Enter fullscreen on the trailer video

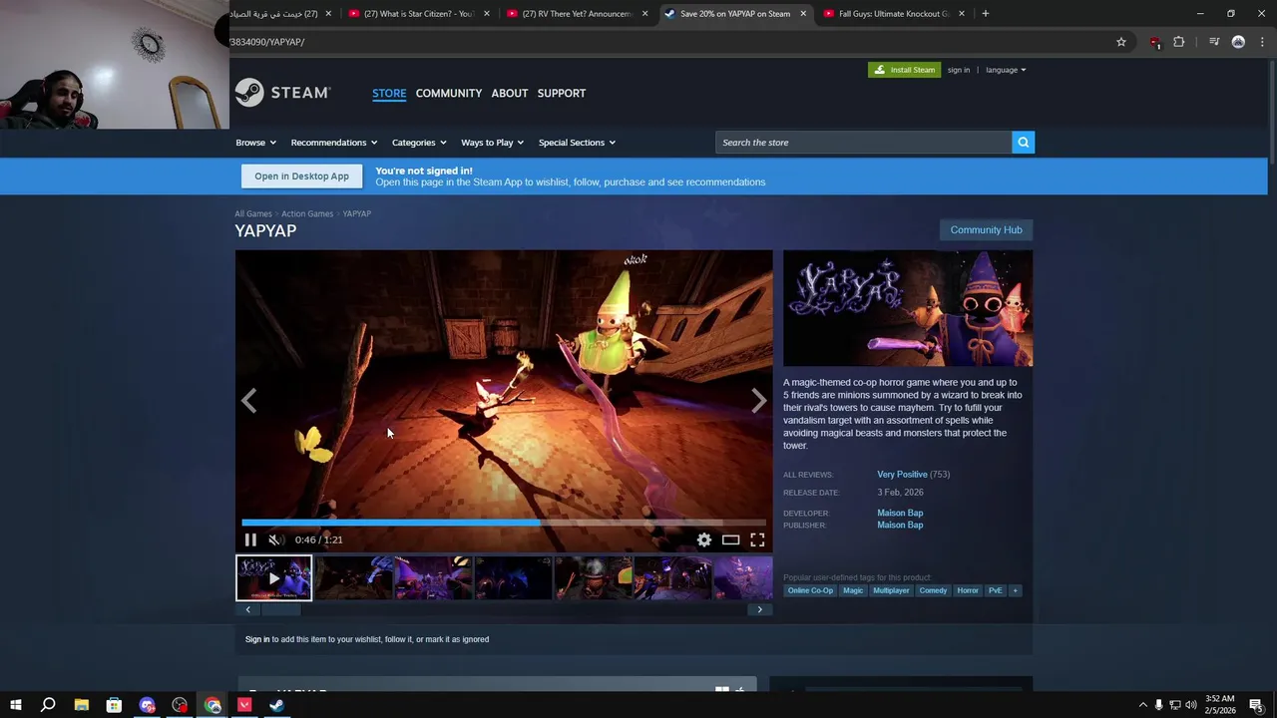click(757, 539)
